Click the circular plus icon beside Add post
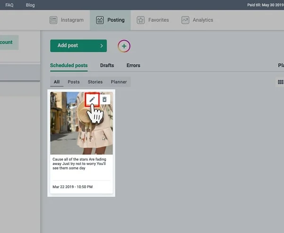 (x=124, y=46)
